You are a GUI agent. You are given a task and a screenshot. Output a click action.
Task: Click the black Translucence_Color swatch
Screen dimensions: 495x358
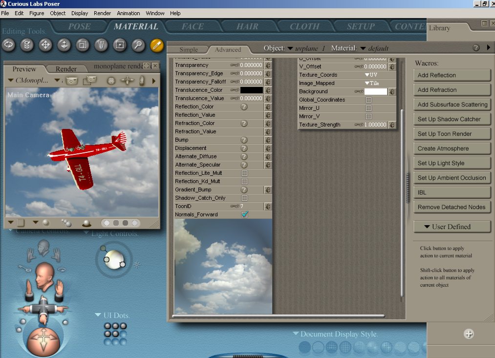pyautogui.click(x=251, y=90)
